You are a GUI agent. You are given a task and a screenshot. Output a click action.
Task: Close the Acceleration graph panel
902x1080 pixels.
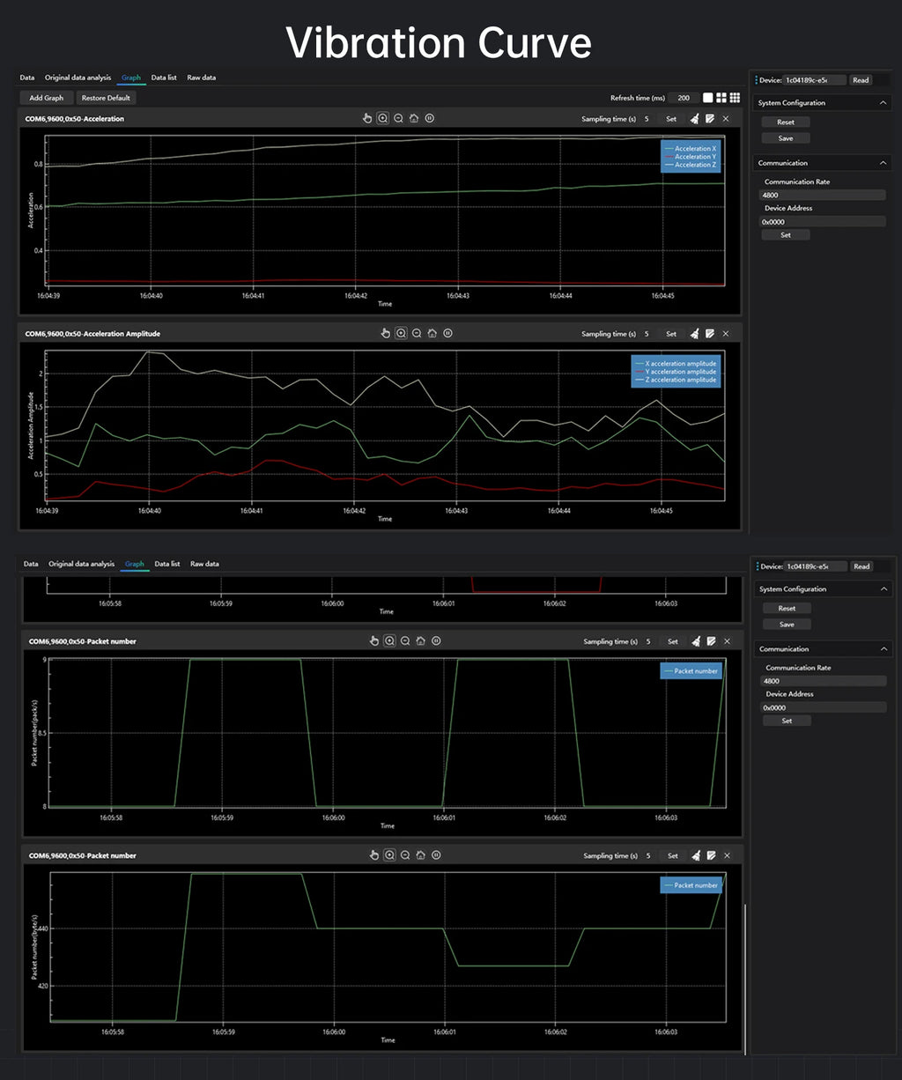coord(726,118)
